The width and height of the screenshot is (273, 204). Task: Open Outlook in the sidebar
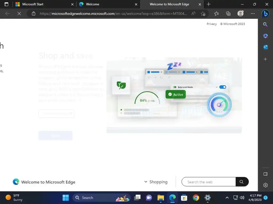tap(265, 47)
